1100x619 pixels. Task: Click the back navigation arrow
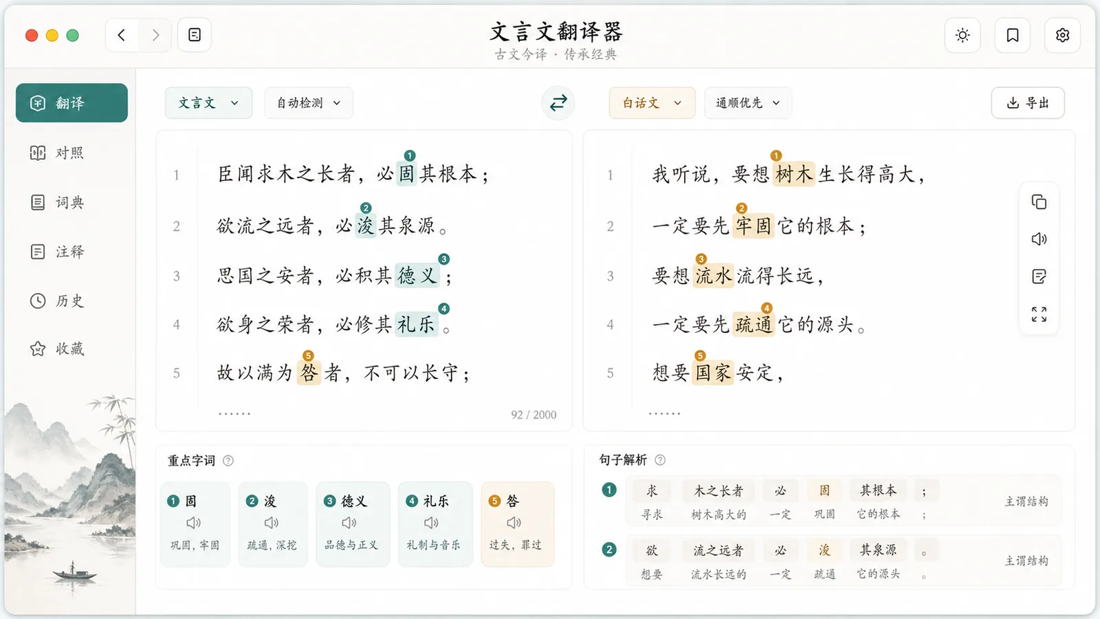[x=122, y=35]
